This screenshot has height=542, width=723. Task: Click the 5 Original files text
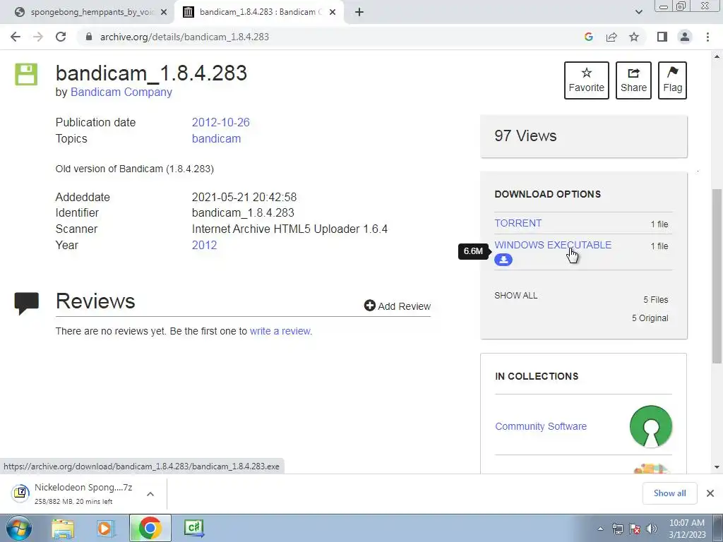(650, 318)
